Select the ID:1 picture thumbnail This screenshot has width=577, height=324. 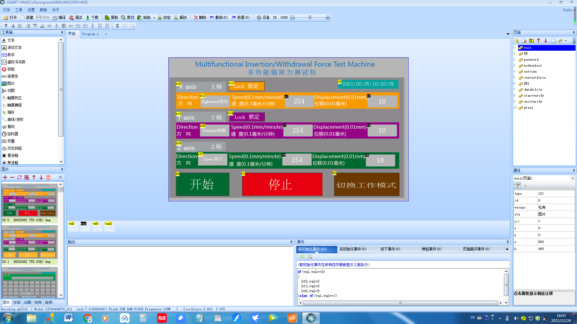coord(29,242)
